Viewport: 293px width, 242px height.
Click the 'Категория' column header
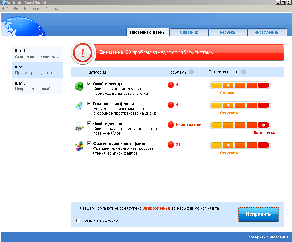(x=96, y=72)
